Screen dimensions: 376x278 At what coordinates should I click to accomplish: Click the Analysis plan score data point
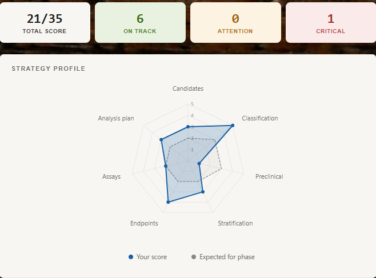[x=161, y=140]
